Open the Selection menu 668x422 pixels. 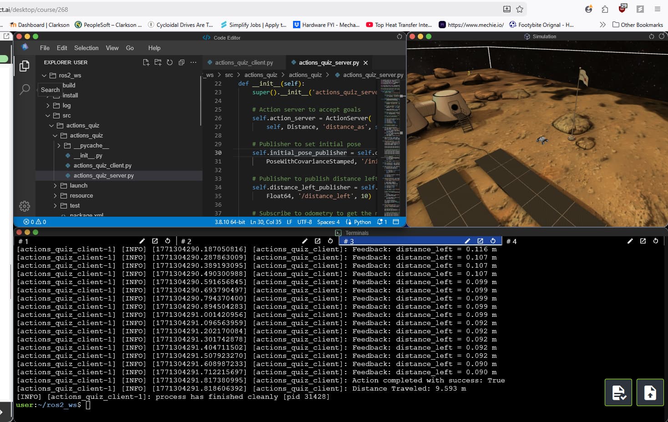86,48
